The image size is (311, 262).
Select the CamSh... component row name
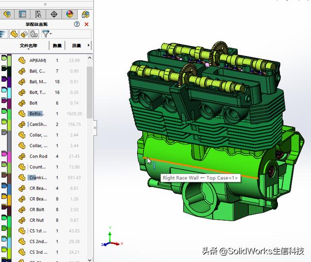coord(38,124)
